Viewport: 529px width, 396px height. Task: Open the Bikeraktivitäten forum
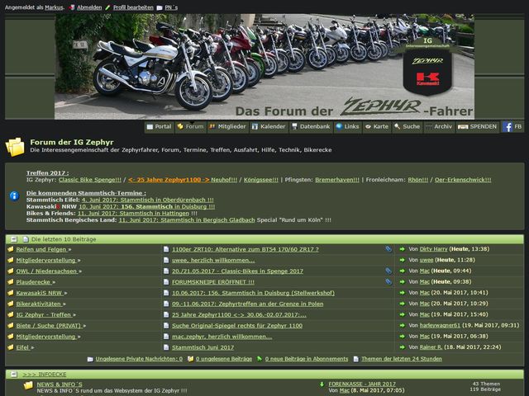[39, 304]
